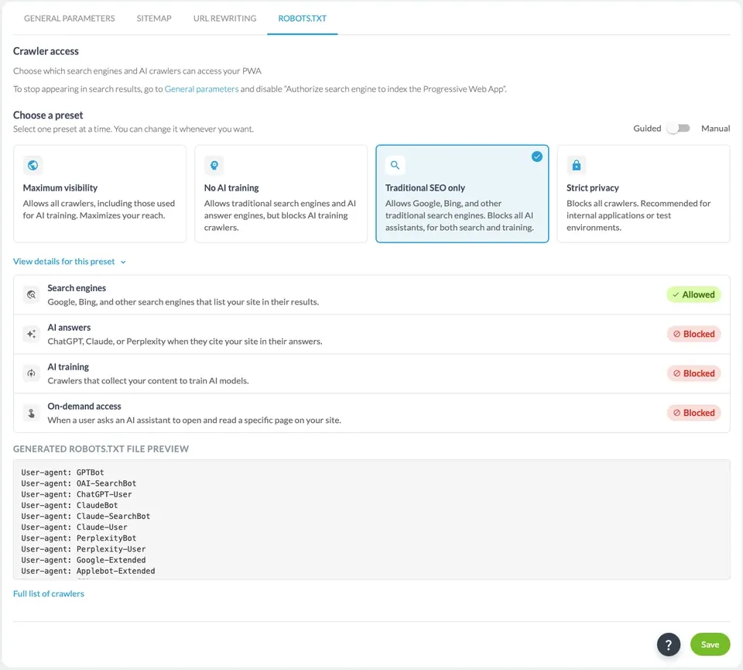Click the AI head icon on No AI training
Image resolution: width=743 pixels, height=670 pixels.
click(x=214, y=165)
